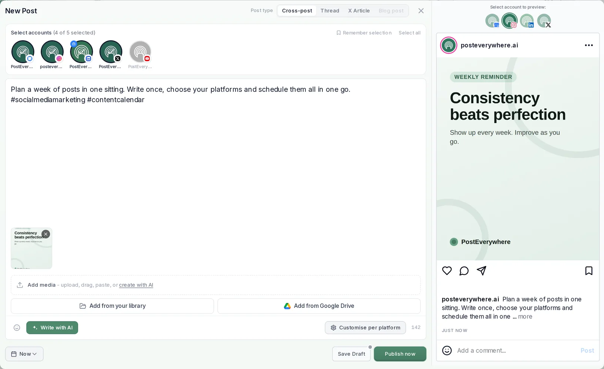Open the create with AI link
The height and width of the screenshot is (369, 604).
pos(136,285)
